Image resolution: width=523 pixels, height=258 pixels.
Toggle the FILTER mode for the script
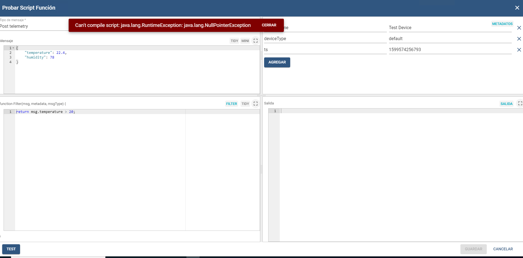point(231,104)
